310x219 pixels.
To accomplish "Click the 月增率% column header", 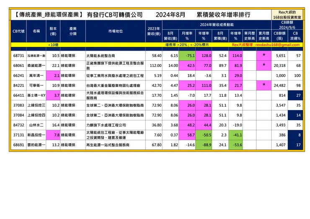I will [x=187, y=36].
